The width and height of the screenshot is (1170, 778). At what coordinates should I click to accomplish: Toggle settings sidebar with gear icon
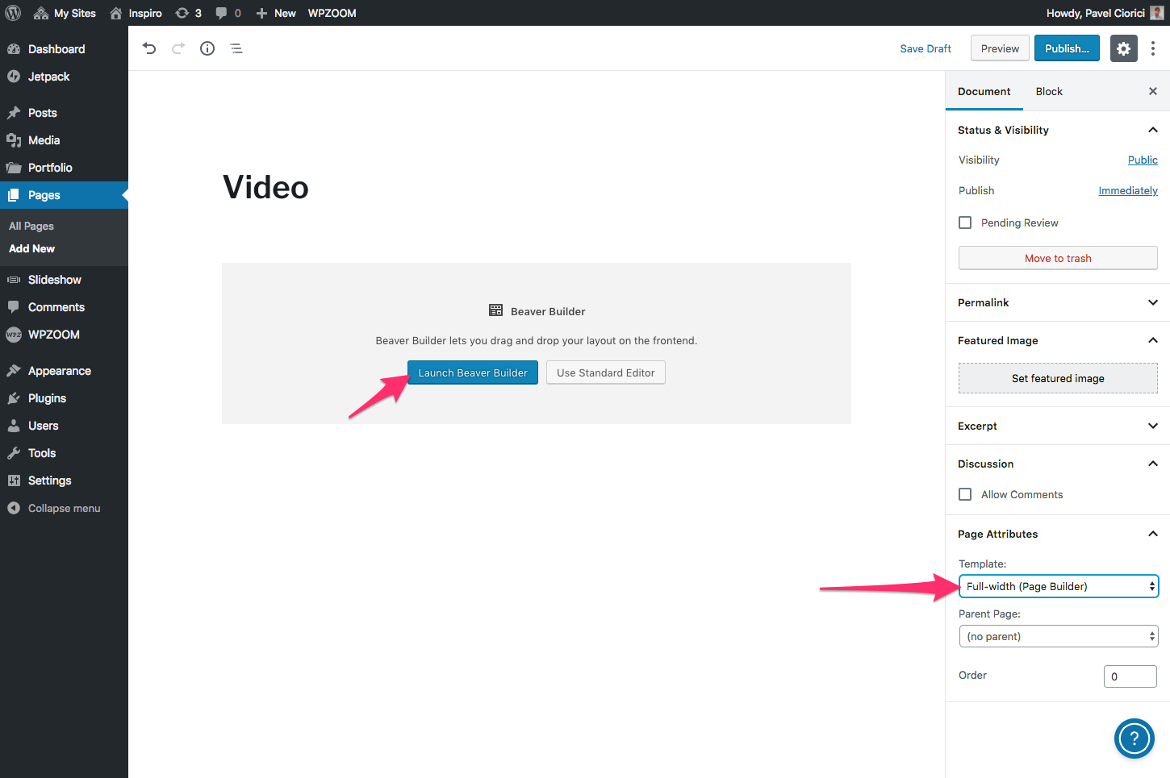click(x=1123, y=48)
